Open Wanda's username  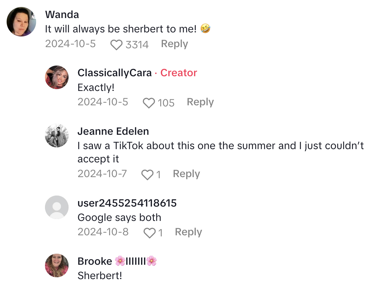pyautogui.click(x=62, y=14)
